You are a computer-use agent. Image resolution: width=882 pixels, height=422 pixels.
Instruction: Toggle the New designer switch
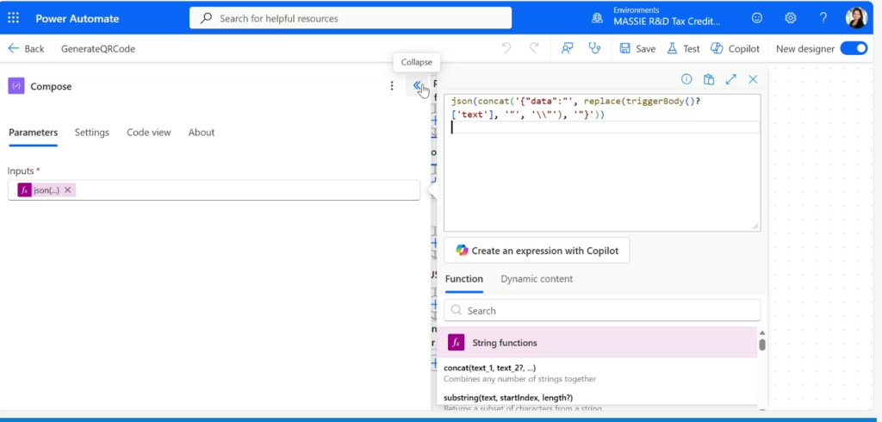[x=854, y=49]
